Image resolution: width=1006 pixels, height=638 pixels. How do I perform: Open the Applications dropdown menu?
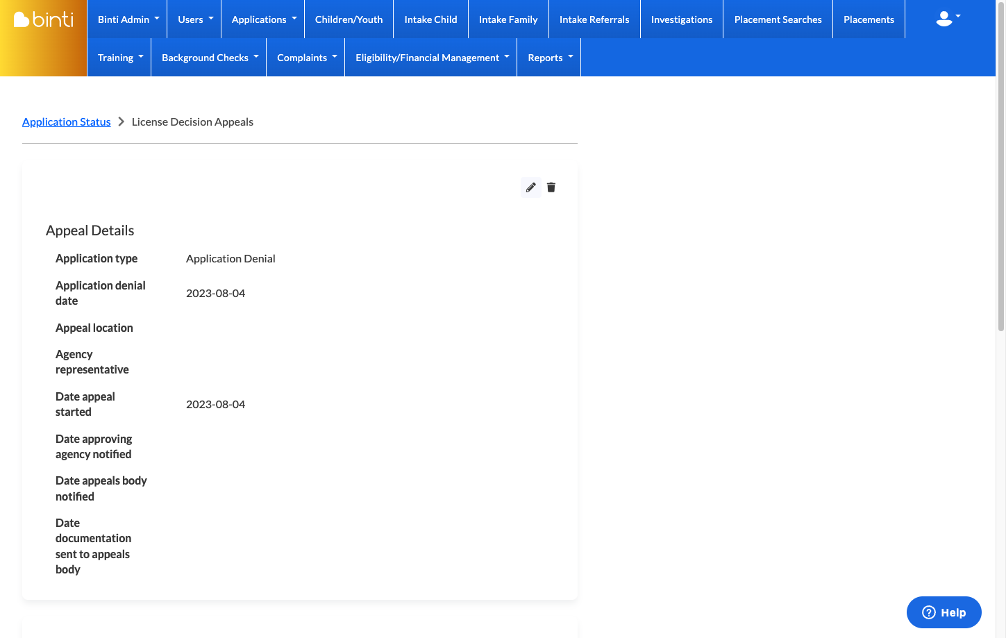(264, 19)
